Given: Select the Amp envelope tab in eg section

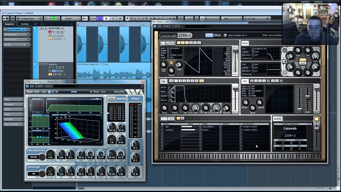Looking at the screenshot, I should 201,81.
